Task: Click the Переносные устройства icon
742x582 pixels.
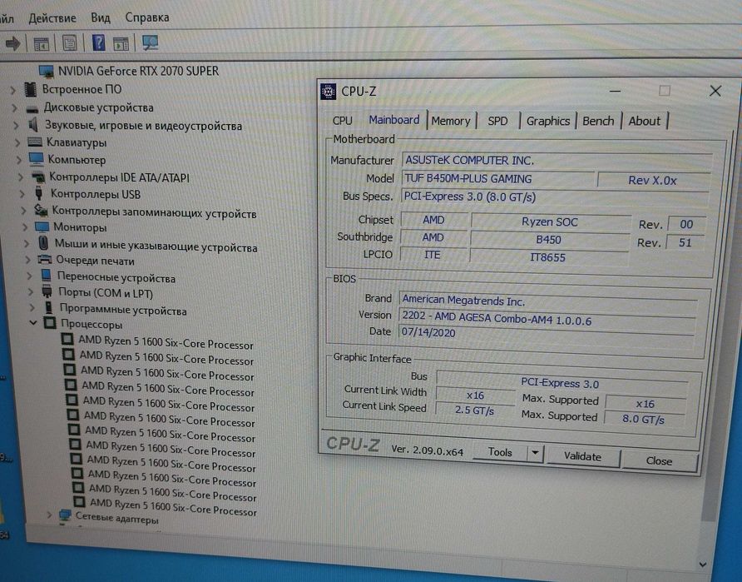Action: coord(46,276)
